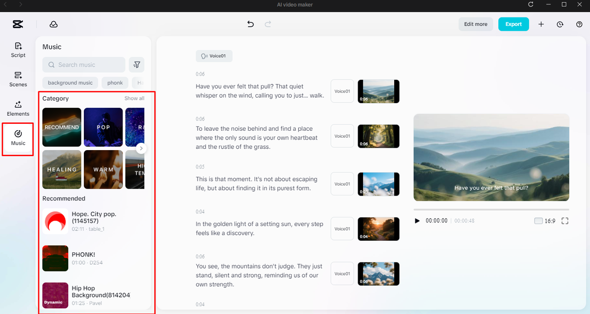Enter fullscreen preview mode
Screen dimensions: 590x314
coord(565,221)
